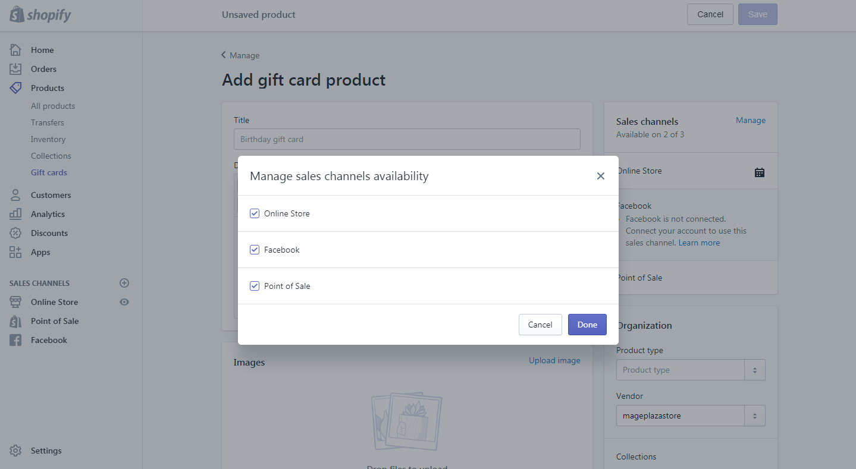Open Settings gear icon
The height and width of the screenshot is (469, 856).
pos(15,451)
